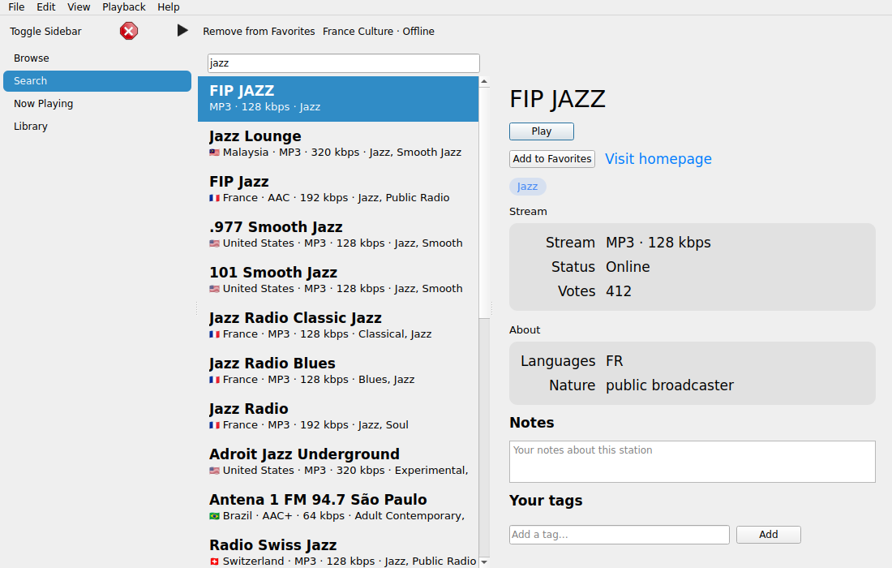
Task: Open the View menu
Action: [79, 6]
